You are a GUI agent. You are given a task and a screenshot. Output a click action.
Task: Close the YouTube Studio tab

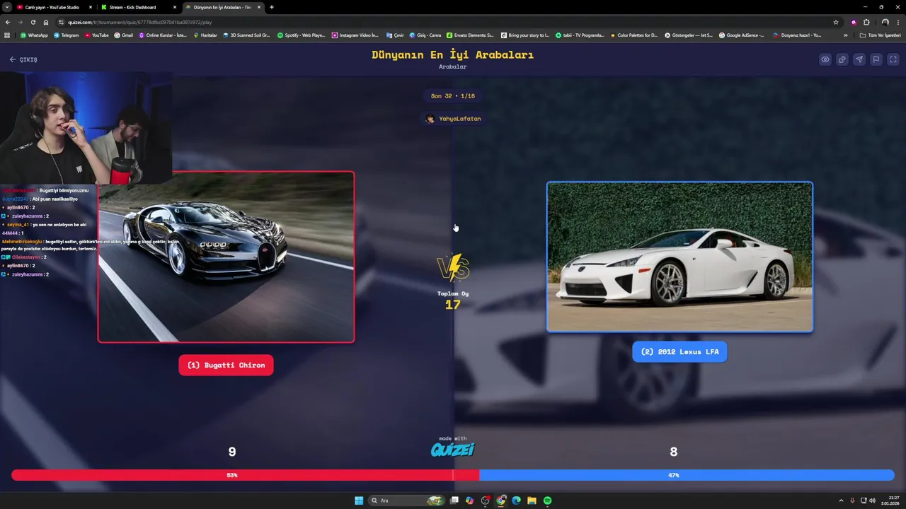91,7
